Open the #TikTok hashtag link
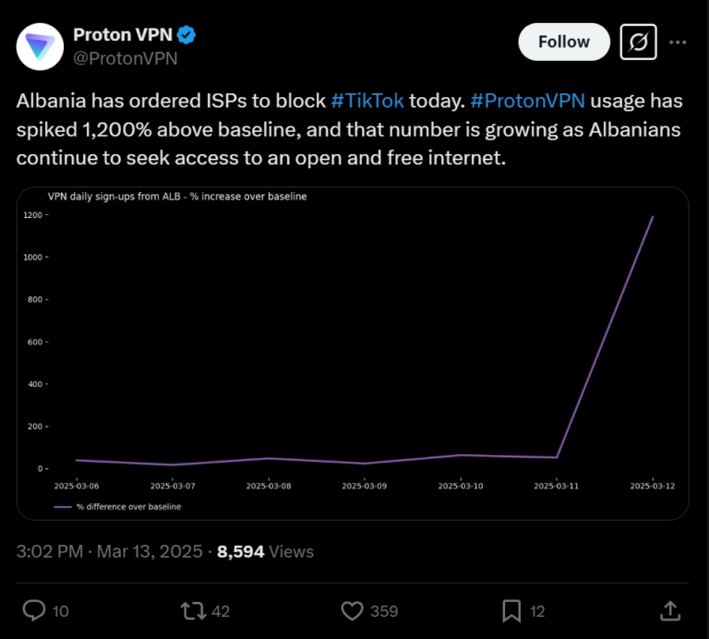Image resolution: width=709 pixels, height=639 pixels. click(x=367, y=101)
